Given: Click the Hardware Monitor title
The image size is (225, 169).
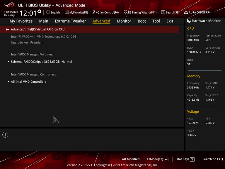Looking at the screenshot, I should tap(206, 21).
